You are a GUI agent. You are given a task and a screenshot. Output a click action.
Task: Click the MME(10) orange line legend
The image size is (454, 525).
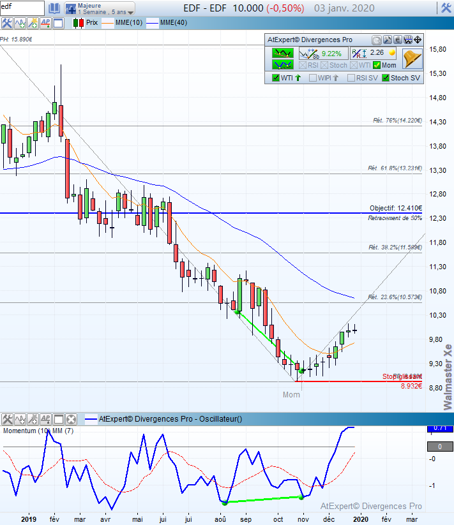coord(122,23)
